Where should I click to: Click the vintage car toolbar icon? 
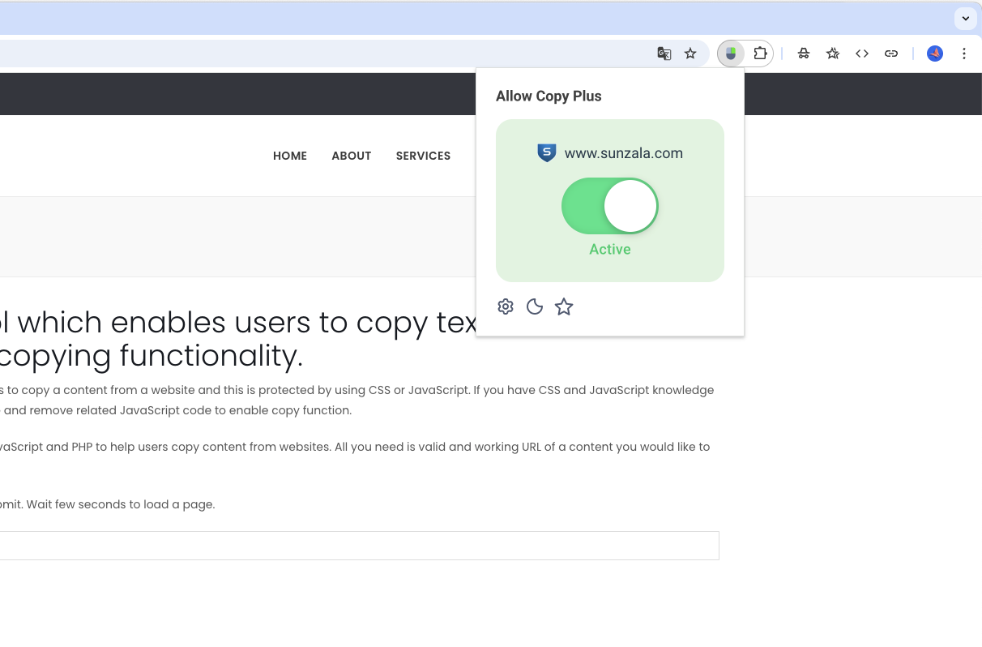803,53
